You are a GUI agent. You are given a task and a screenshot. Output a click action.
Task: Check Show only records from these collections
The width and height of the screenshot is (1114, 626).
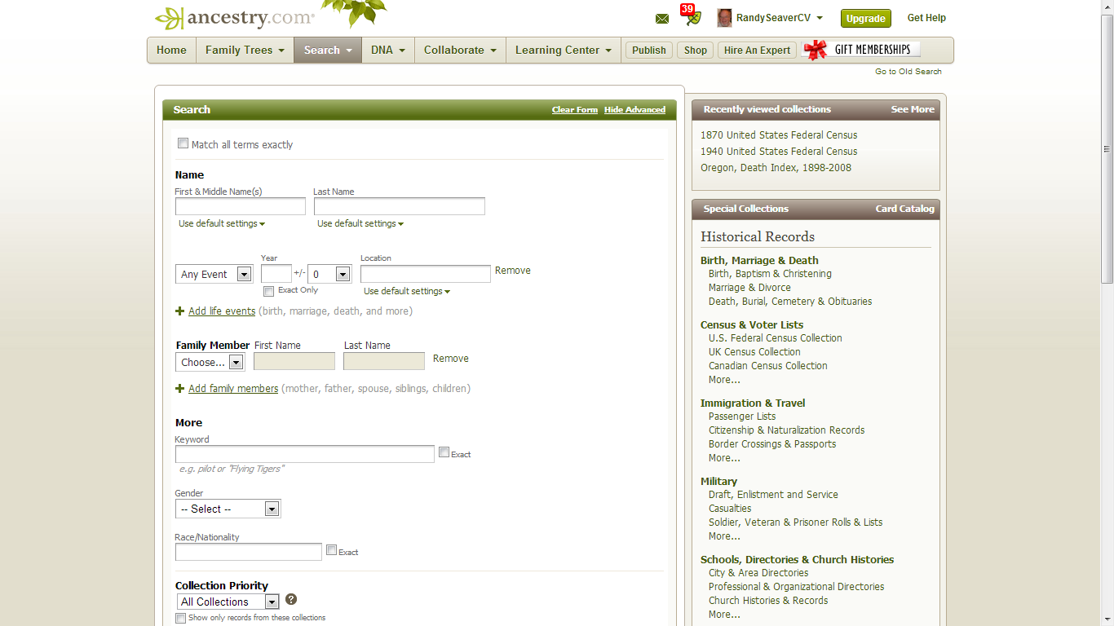point(180,618)
